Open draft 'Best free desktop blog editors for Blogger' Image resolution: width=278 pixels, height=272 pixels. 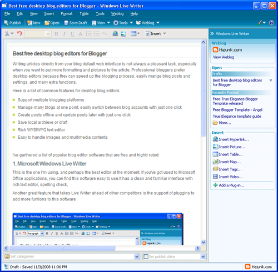(237, 82)
